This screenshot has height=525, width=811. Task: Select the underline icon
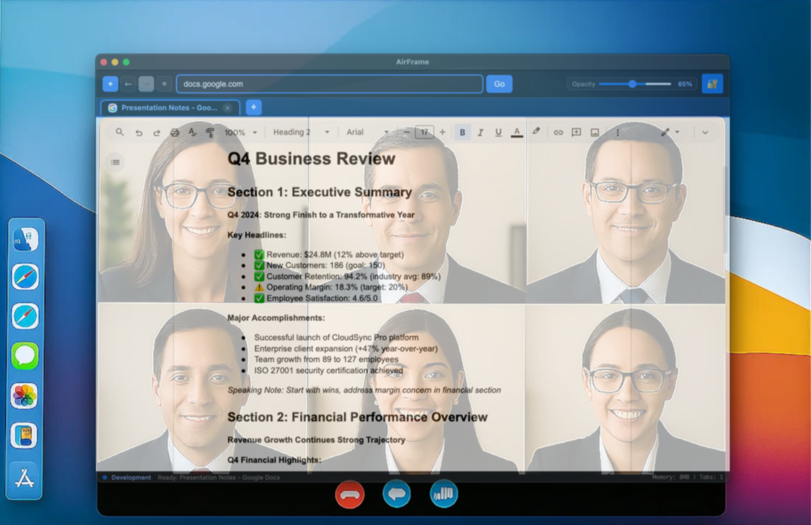(498, 132)
